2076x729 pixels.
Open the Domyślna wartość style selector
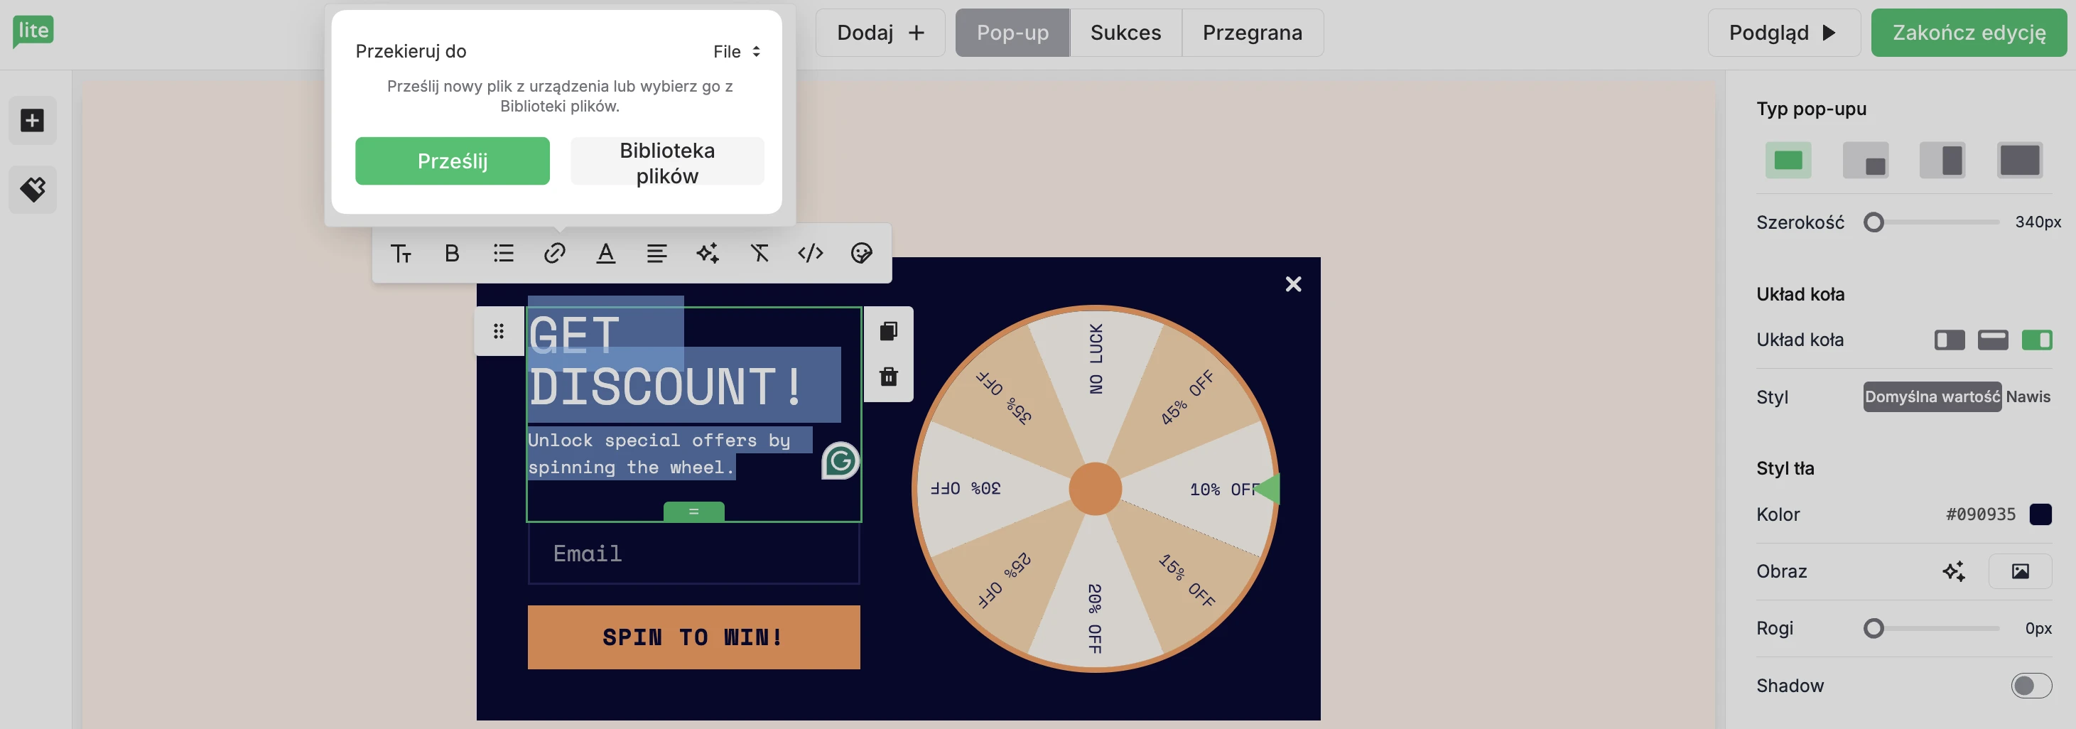pos(1931,397)
